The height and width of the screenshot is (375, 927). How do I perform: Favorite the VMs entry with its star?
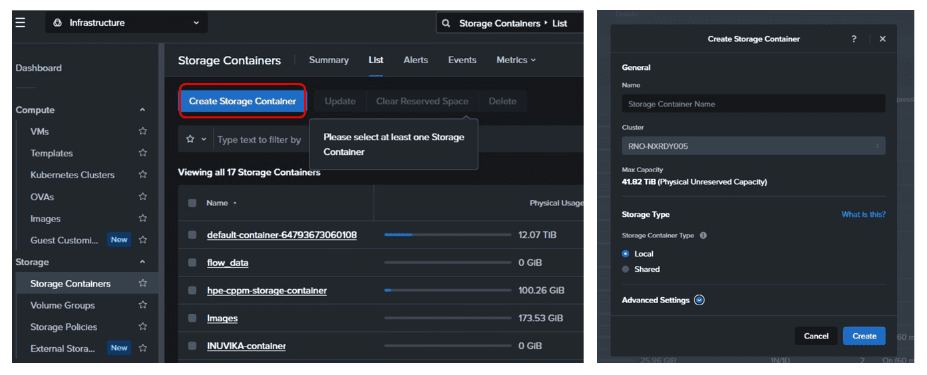pyautogui.click(x=142, y=132)
